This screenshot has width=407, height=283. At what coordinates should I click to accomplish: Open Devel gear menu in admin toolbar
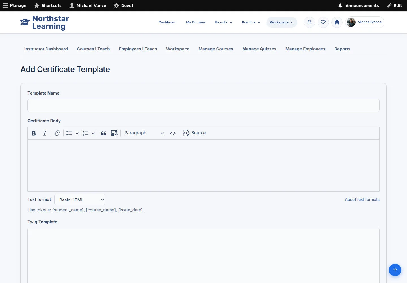(x=123, y=5)
